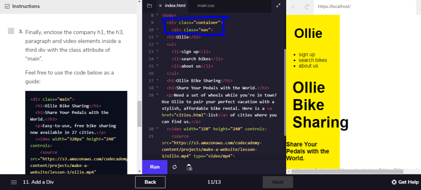Click the Next button

pos(278,182)
